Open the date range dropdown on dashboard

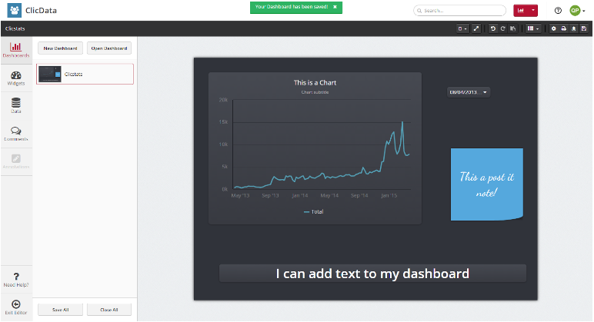(x=469, y=92)
